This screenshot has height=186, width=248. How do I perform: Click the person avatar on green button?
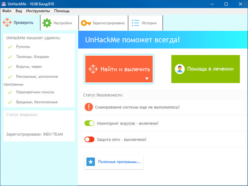179,69
